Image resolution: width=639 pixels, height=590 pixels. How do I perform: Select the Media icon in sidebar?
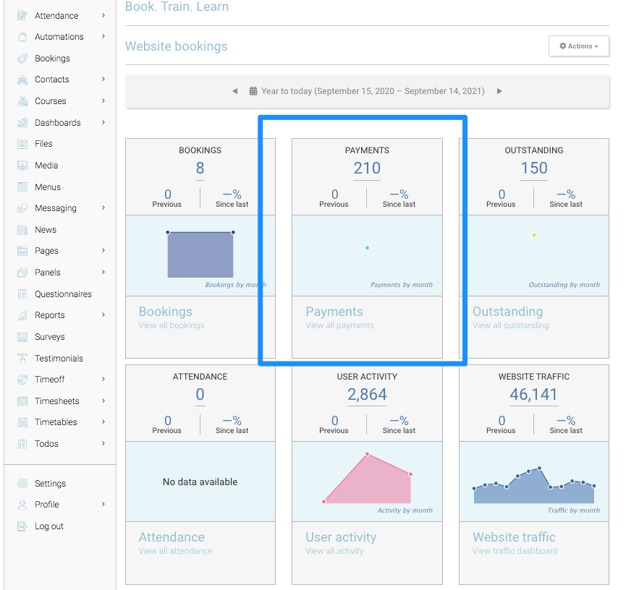point(22,166)
